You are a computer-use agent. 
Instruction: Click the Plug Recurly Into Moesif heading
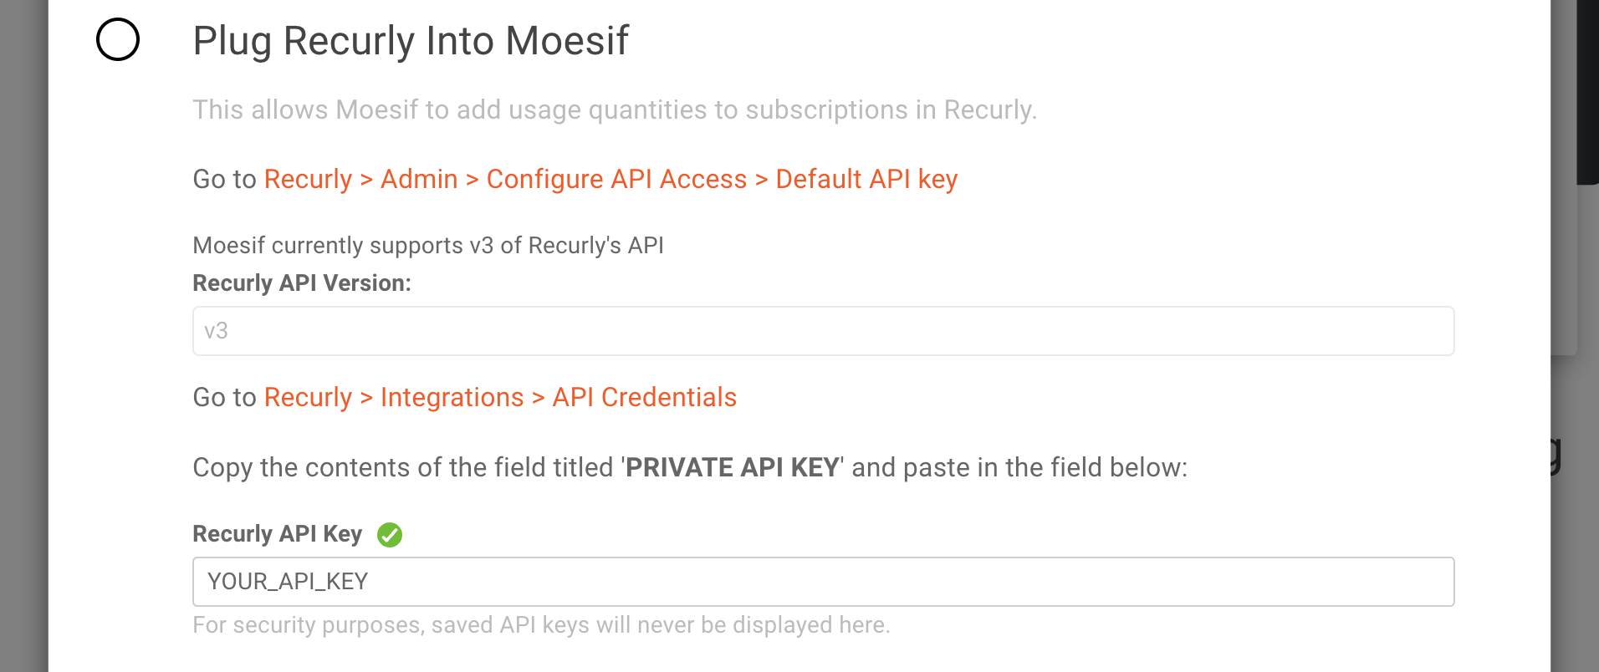coord(411,41)
